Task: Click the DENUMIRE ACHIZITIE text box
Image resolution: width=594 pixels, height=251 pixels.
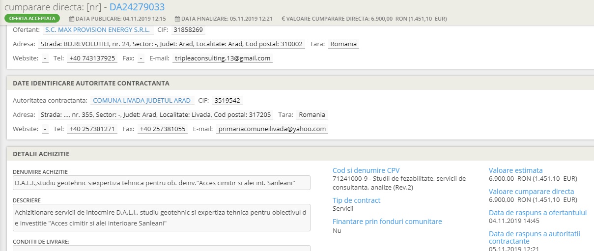Action: click(x=161, y=183)
